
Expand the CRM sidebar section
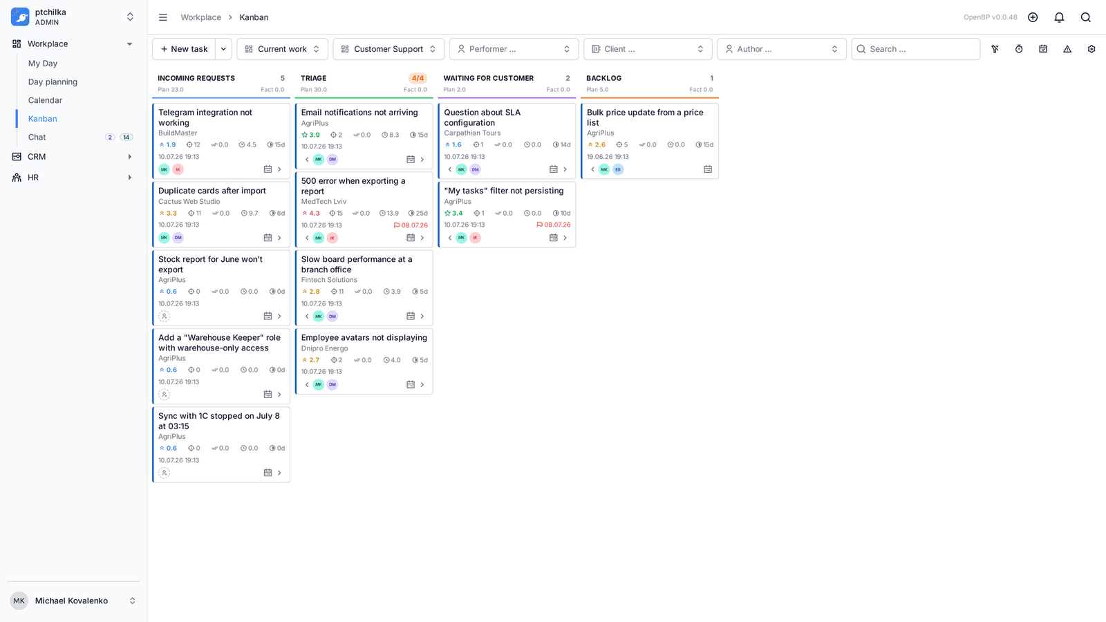[129, 157]
